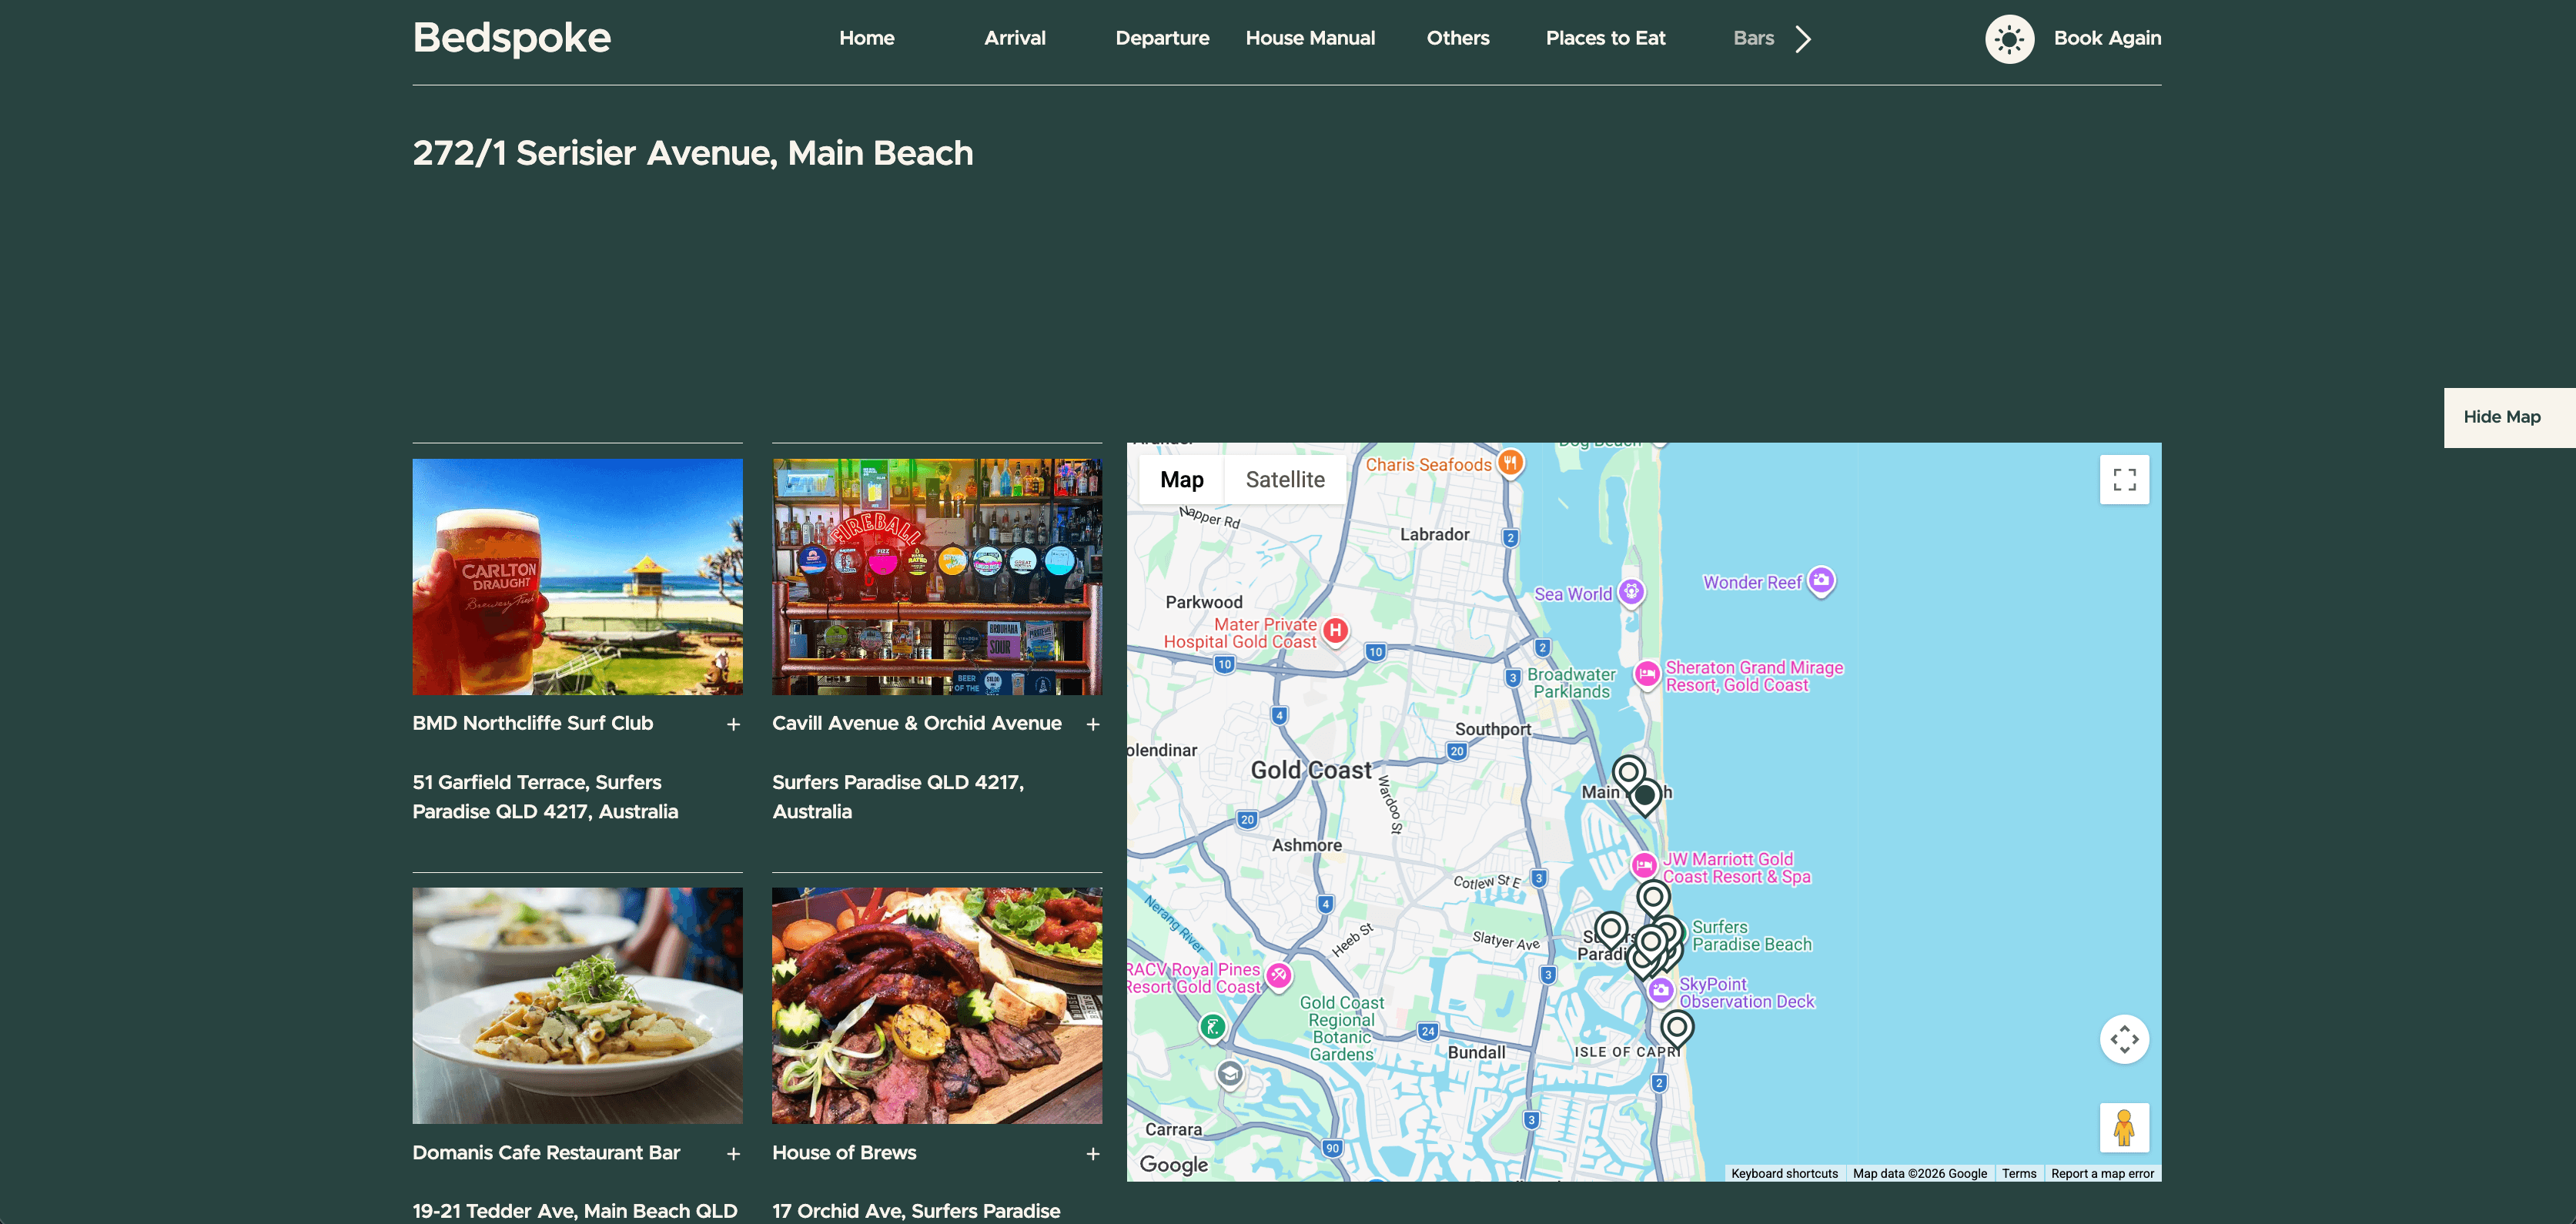
Task: Click the Surfers Paradise Beach map label
Action: [1751, 935]
